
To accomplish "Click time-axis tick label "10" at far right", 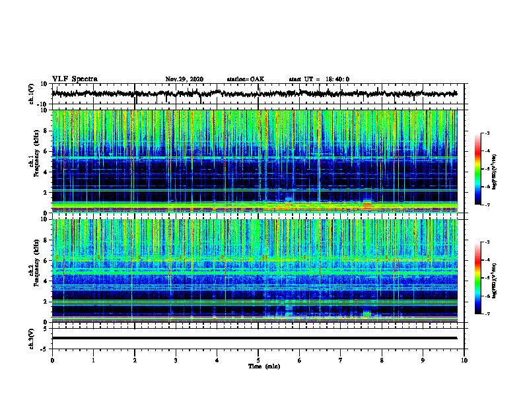I will pyautogui.click(x=464, y=360).
